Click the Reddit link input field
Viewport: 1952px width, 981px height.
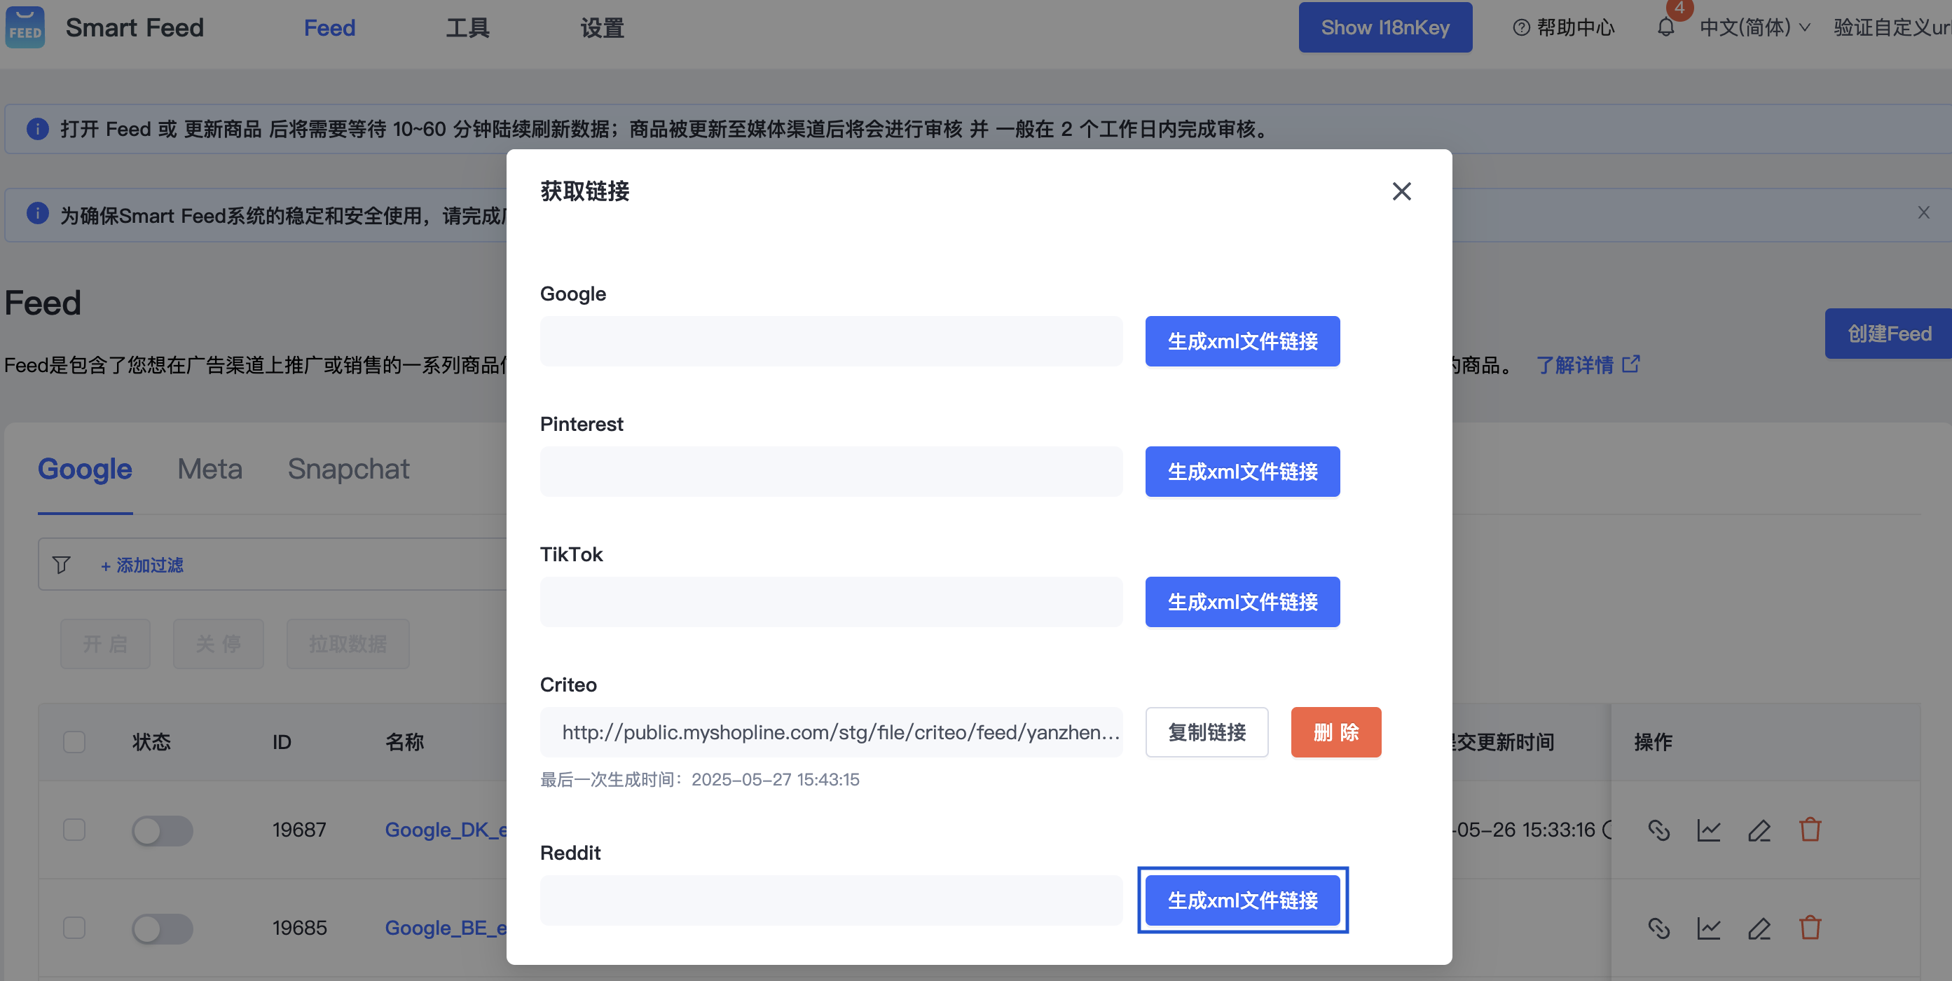pos(831,900)
